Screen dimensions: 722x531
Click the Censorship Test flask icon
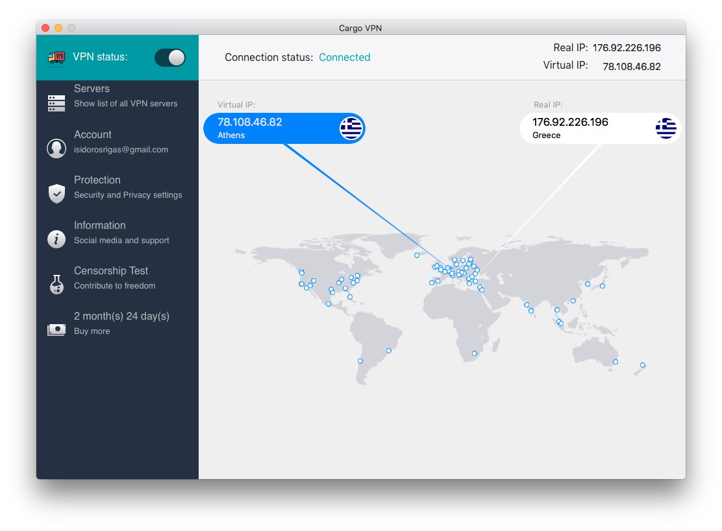tap(56, 284)
